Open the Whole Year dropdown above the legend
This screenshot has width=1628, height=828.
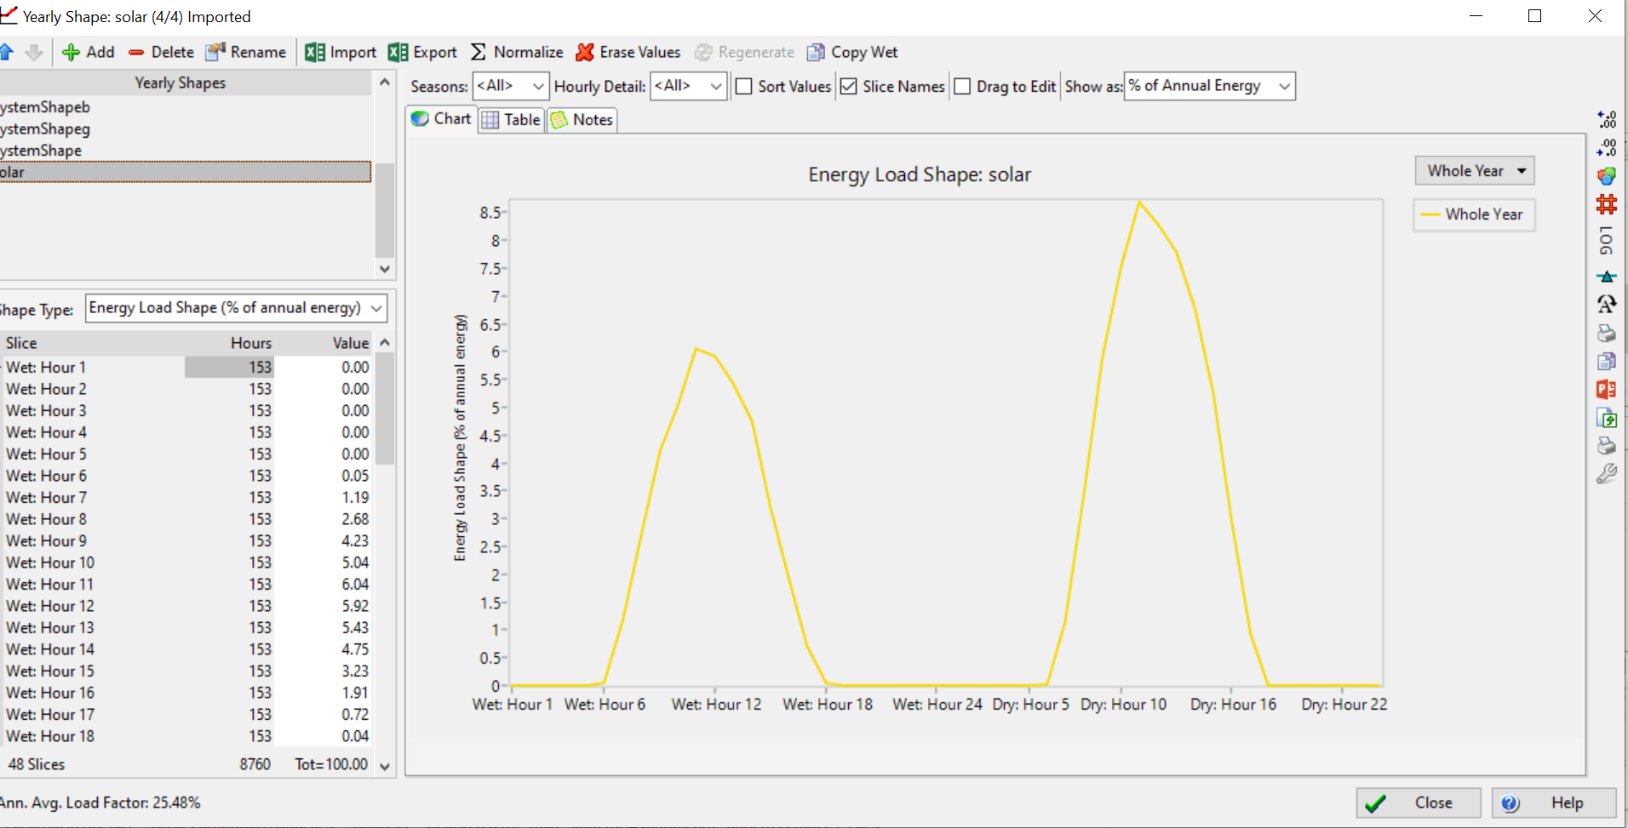click(x=1475, y=171)
